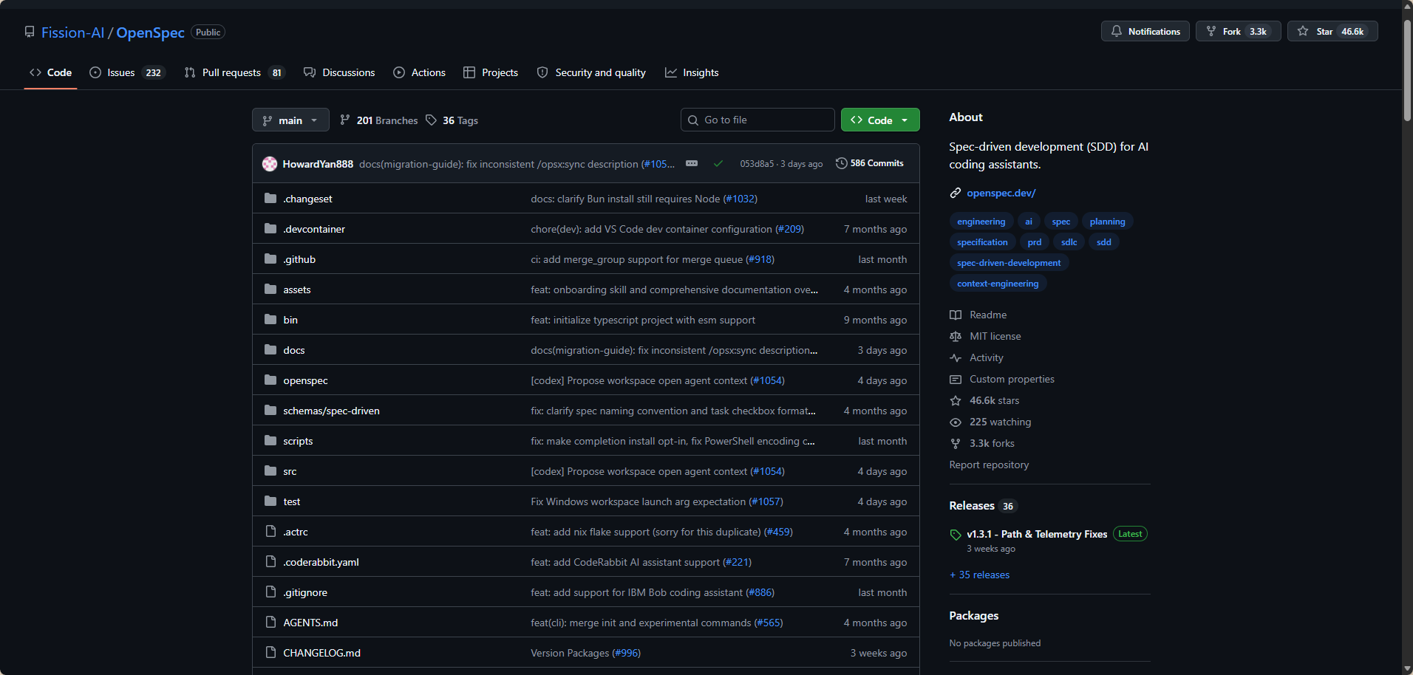Click the file icon for .gitignore

[x=270, y=592]
